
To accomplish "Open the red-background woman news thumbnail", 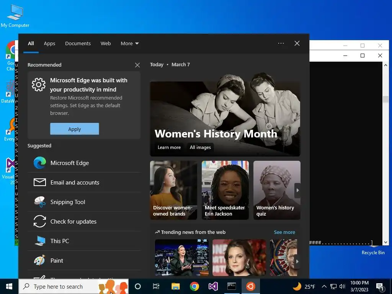I will [x=239, y=258].
